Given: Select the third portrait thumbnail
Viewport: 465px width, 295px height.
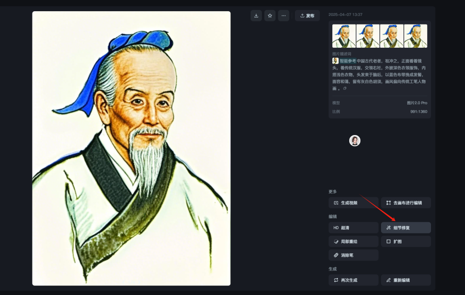Looking at the screenshot, I should pos(391,36).
